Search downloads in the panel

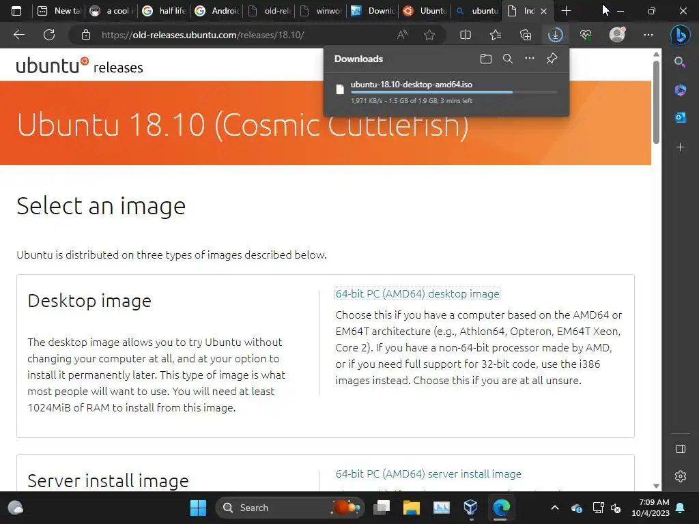pyautogui.click(x=508, y=59)
